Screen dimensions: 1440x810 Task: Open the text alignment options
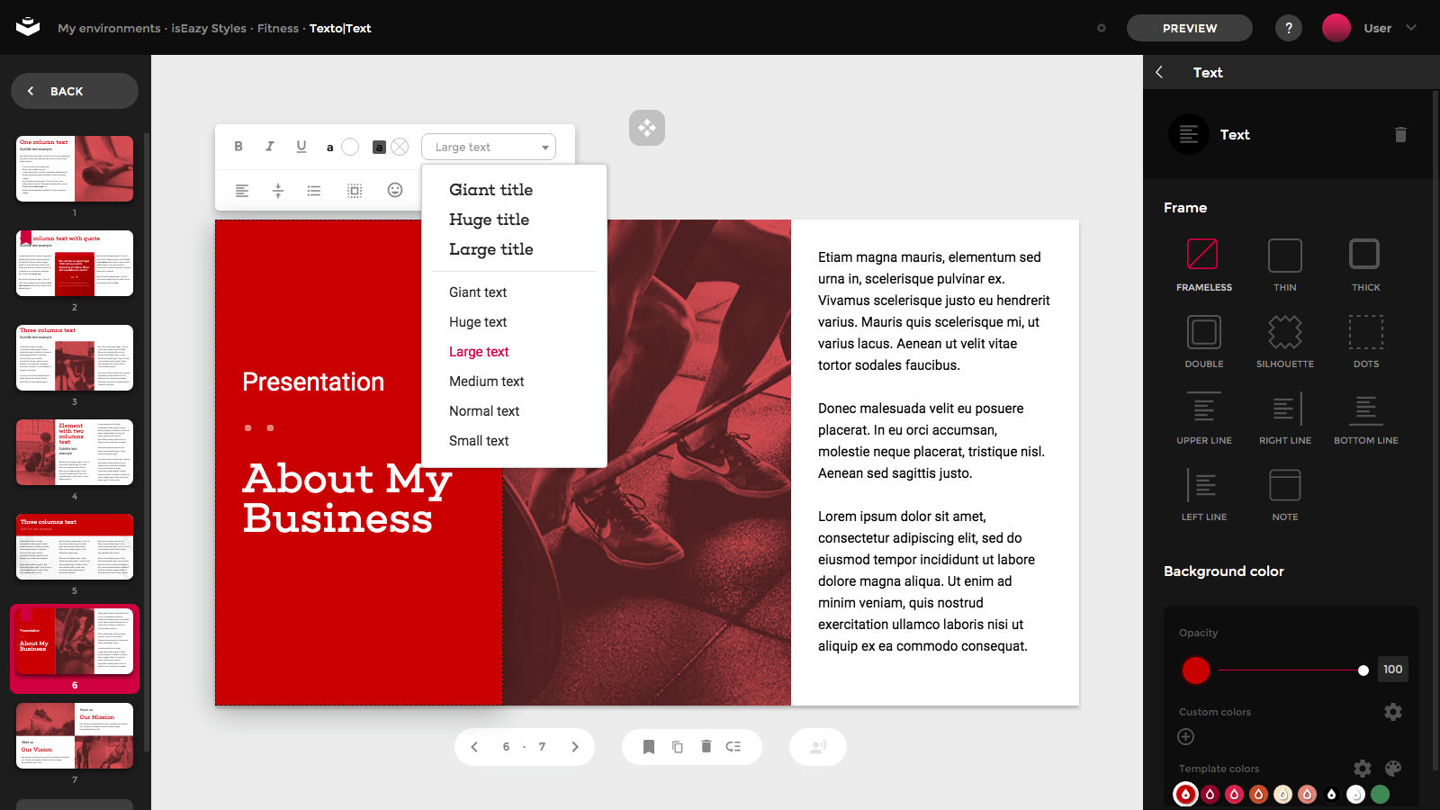242,191
